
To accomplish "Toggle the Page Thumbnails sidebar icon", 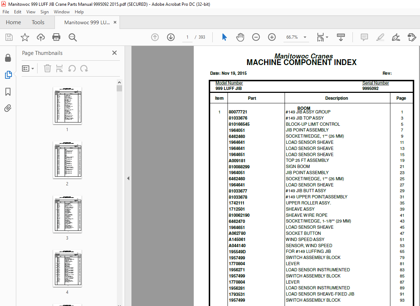I will 8,75.
